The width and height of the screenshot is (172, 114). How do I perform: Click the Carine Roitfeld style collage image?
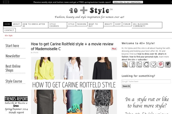click(x=74, y=85)
